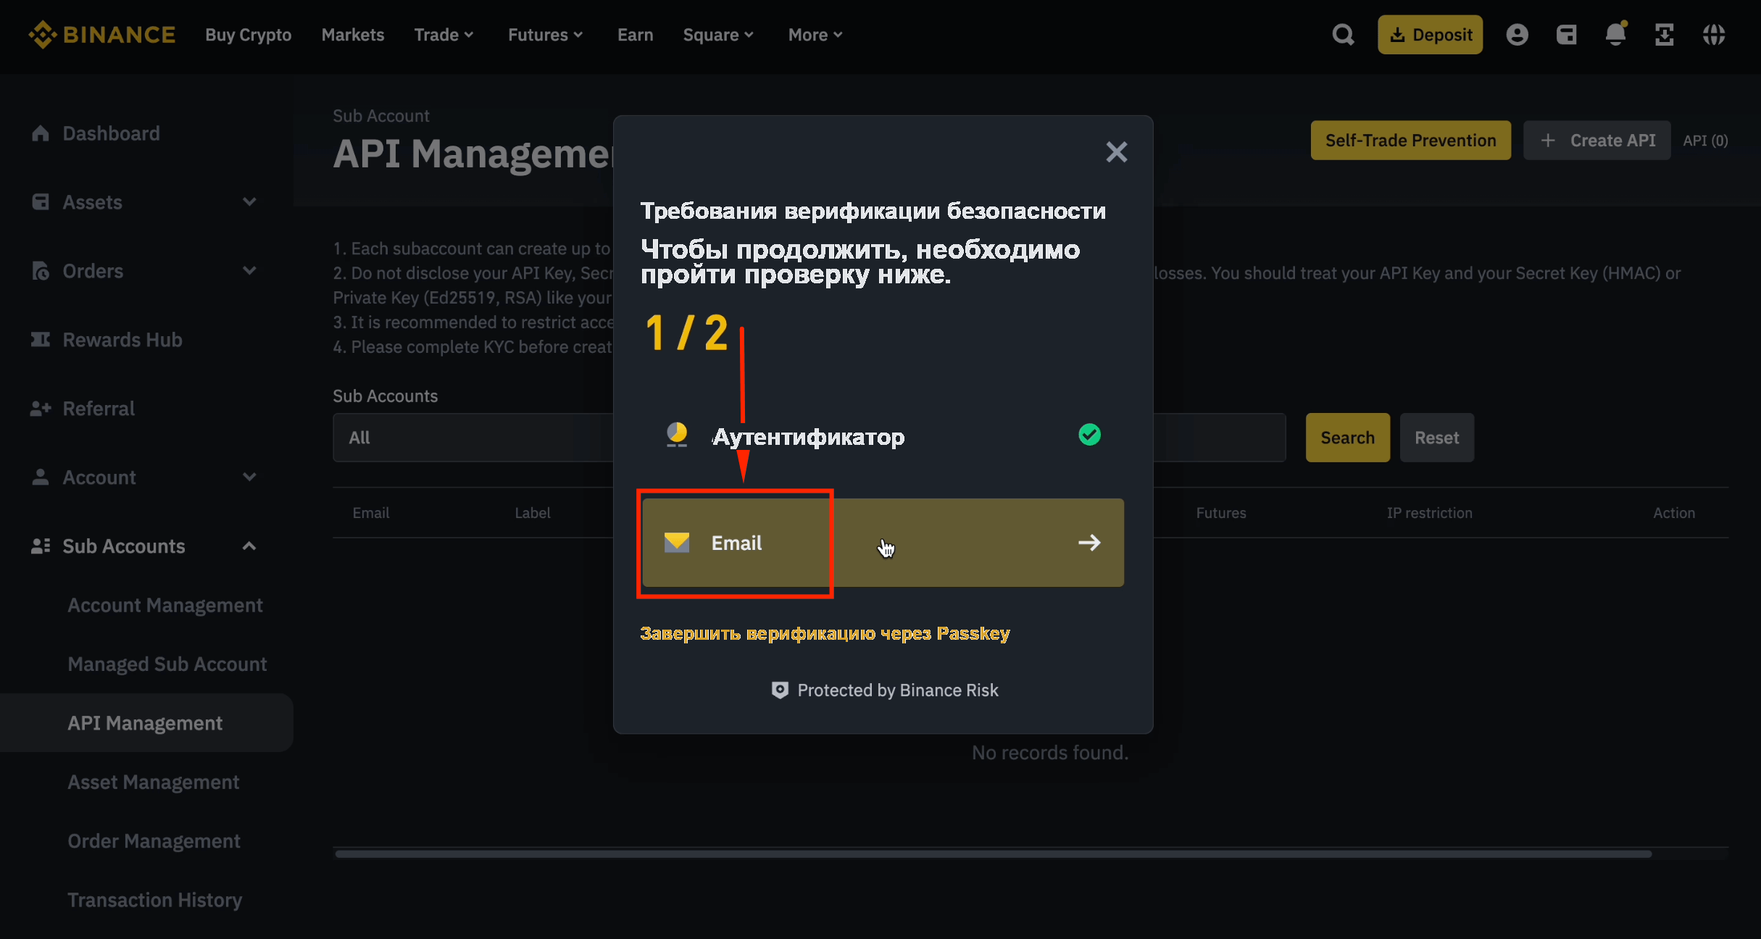Click the Dashboard home icon

click(41, 133)
